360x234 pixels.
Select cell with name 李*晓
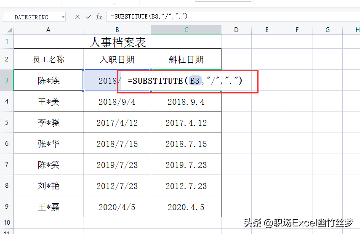(48, 122)
